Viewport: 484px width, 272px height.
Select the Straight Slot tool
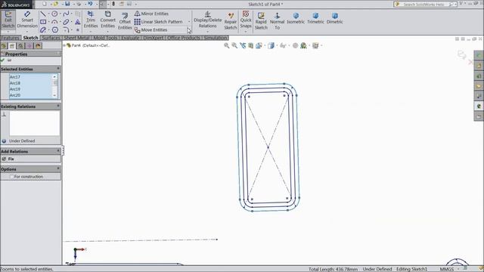click(43, 30)
